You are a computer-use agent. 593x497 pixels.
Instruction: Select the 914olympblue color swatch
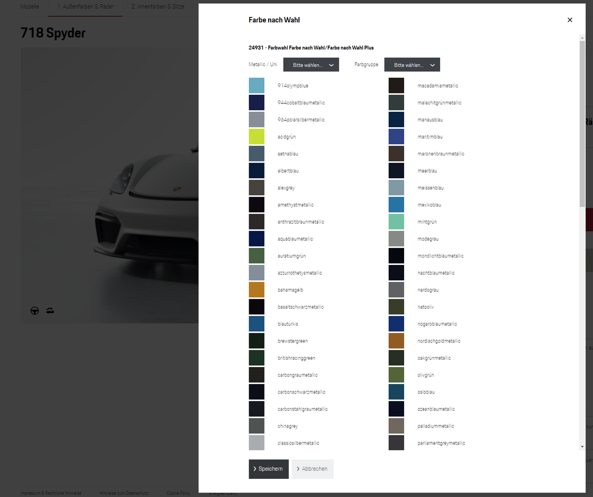click(x=256, y=85)
